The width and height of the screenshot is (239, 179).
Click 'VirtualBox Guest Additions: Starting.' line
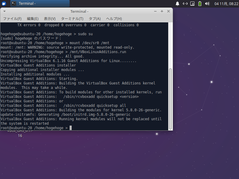[x=39, y=79]
